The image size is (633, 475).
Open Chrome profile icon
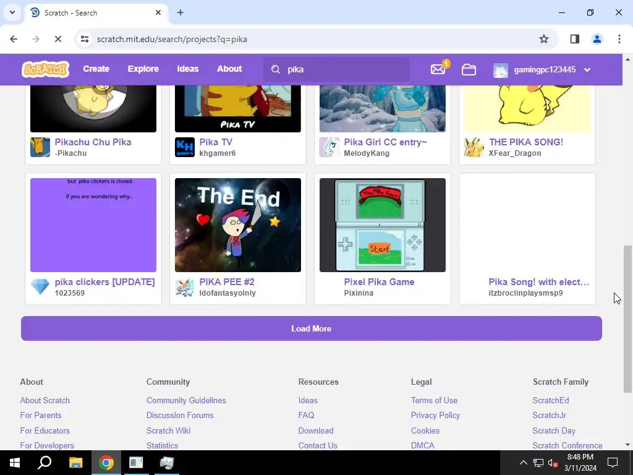pyautogui.click(x=597, y=39)
